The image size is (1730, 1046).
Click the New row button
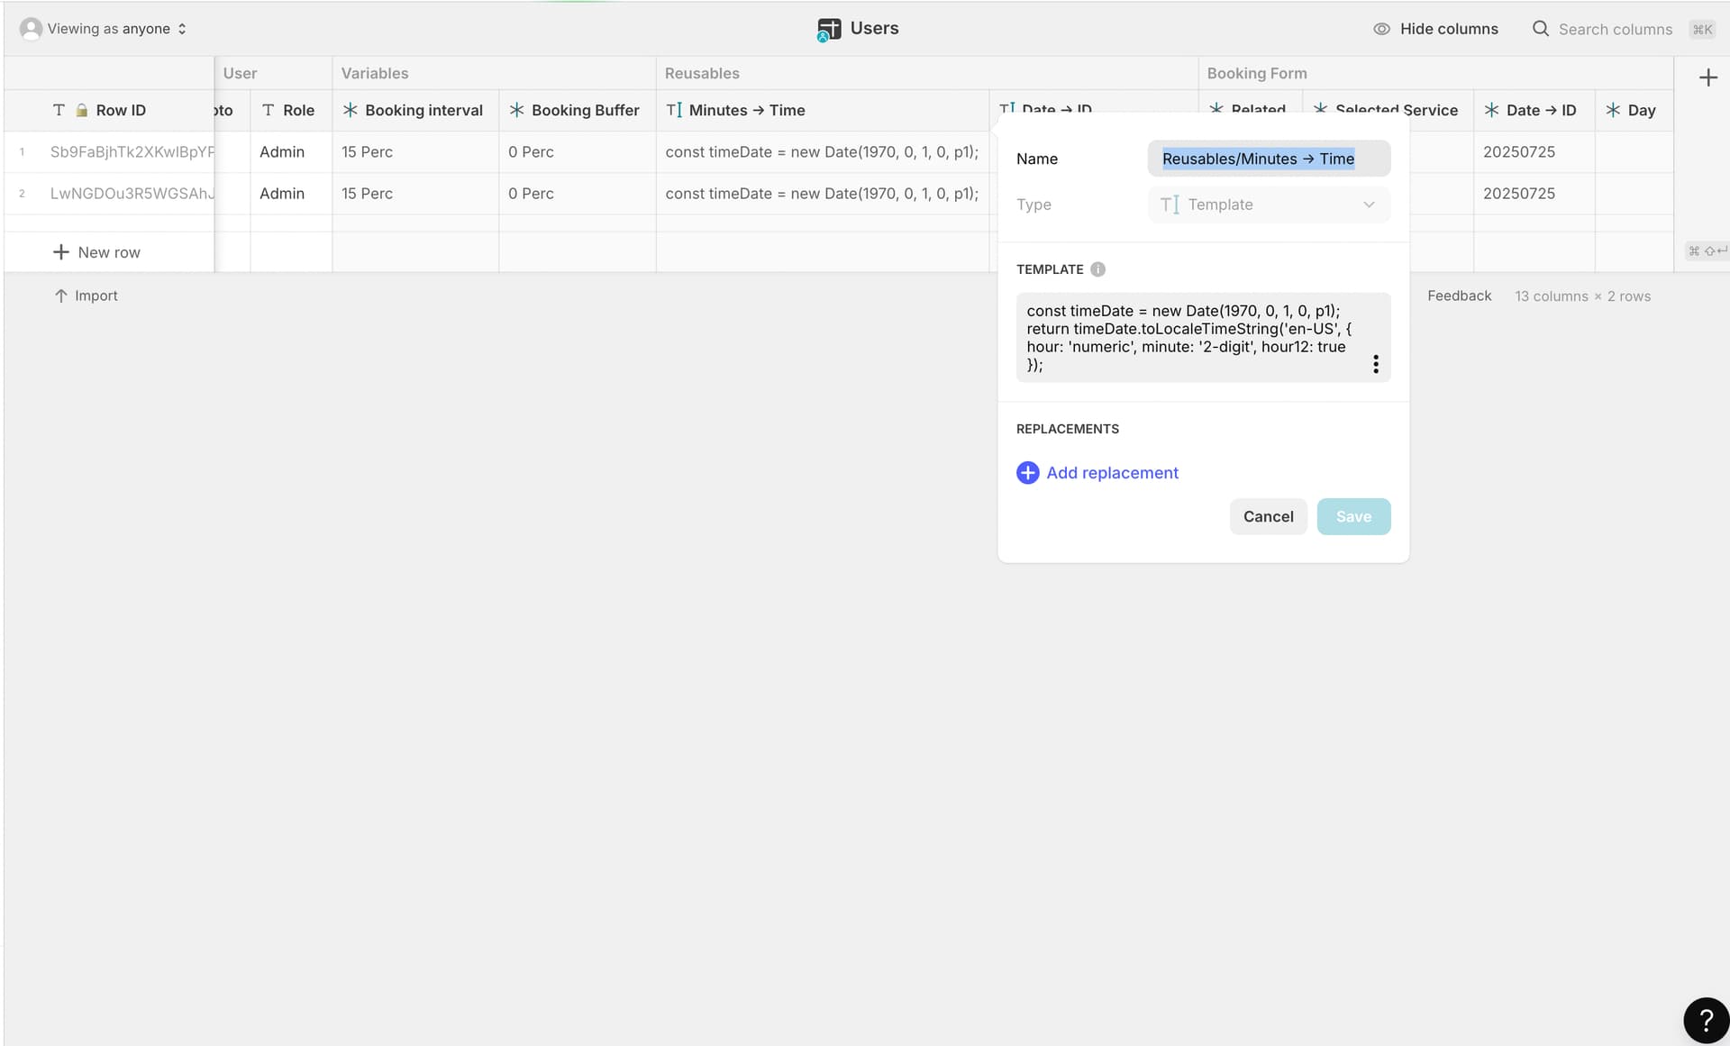point(96,252)
